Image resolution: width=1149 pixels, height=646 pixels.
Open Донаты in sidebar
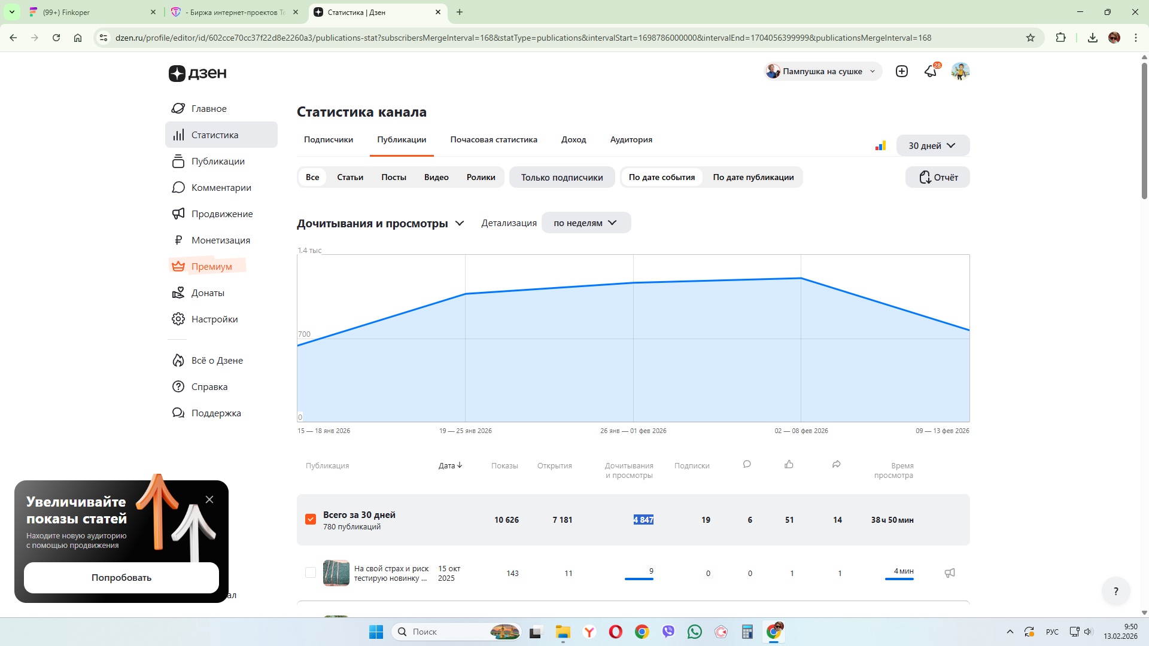pyautogui.click(x=207, y=293)
